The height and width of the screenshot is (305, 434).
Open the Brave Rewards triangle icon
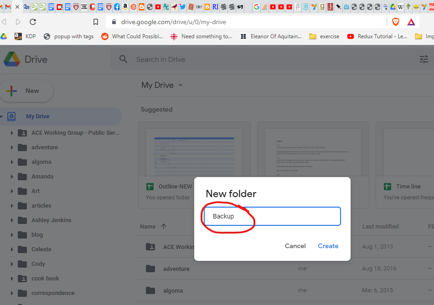click(x=411, y=22)
